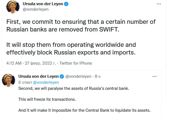Image resolution: width=170 pixels, height=121 pixels.
Task: Open the reply tweet's profile avatar
Action: click(x=9, y=80)
